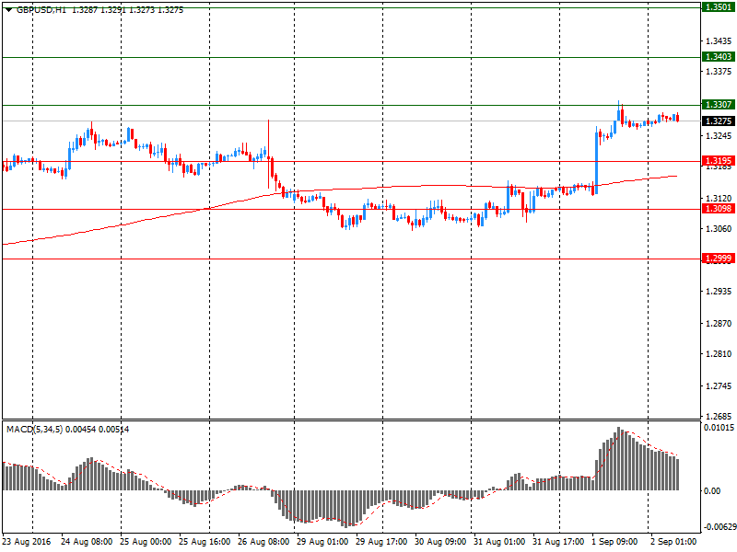Select the 1.3098 red level price label

coord(719,209)
